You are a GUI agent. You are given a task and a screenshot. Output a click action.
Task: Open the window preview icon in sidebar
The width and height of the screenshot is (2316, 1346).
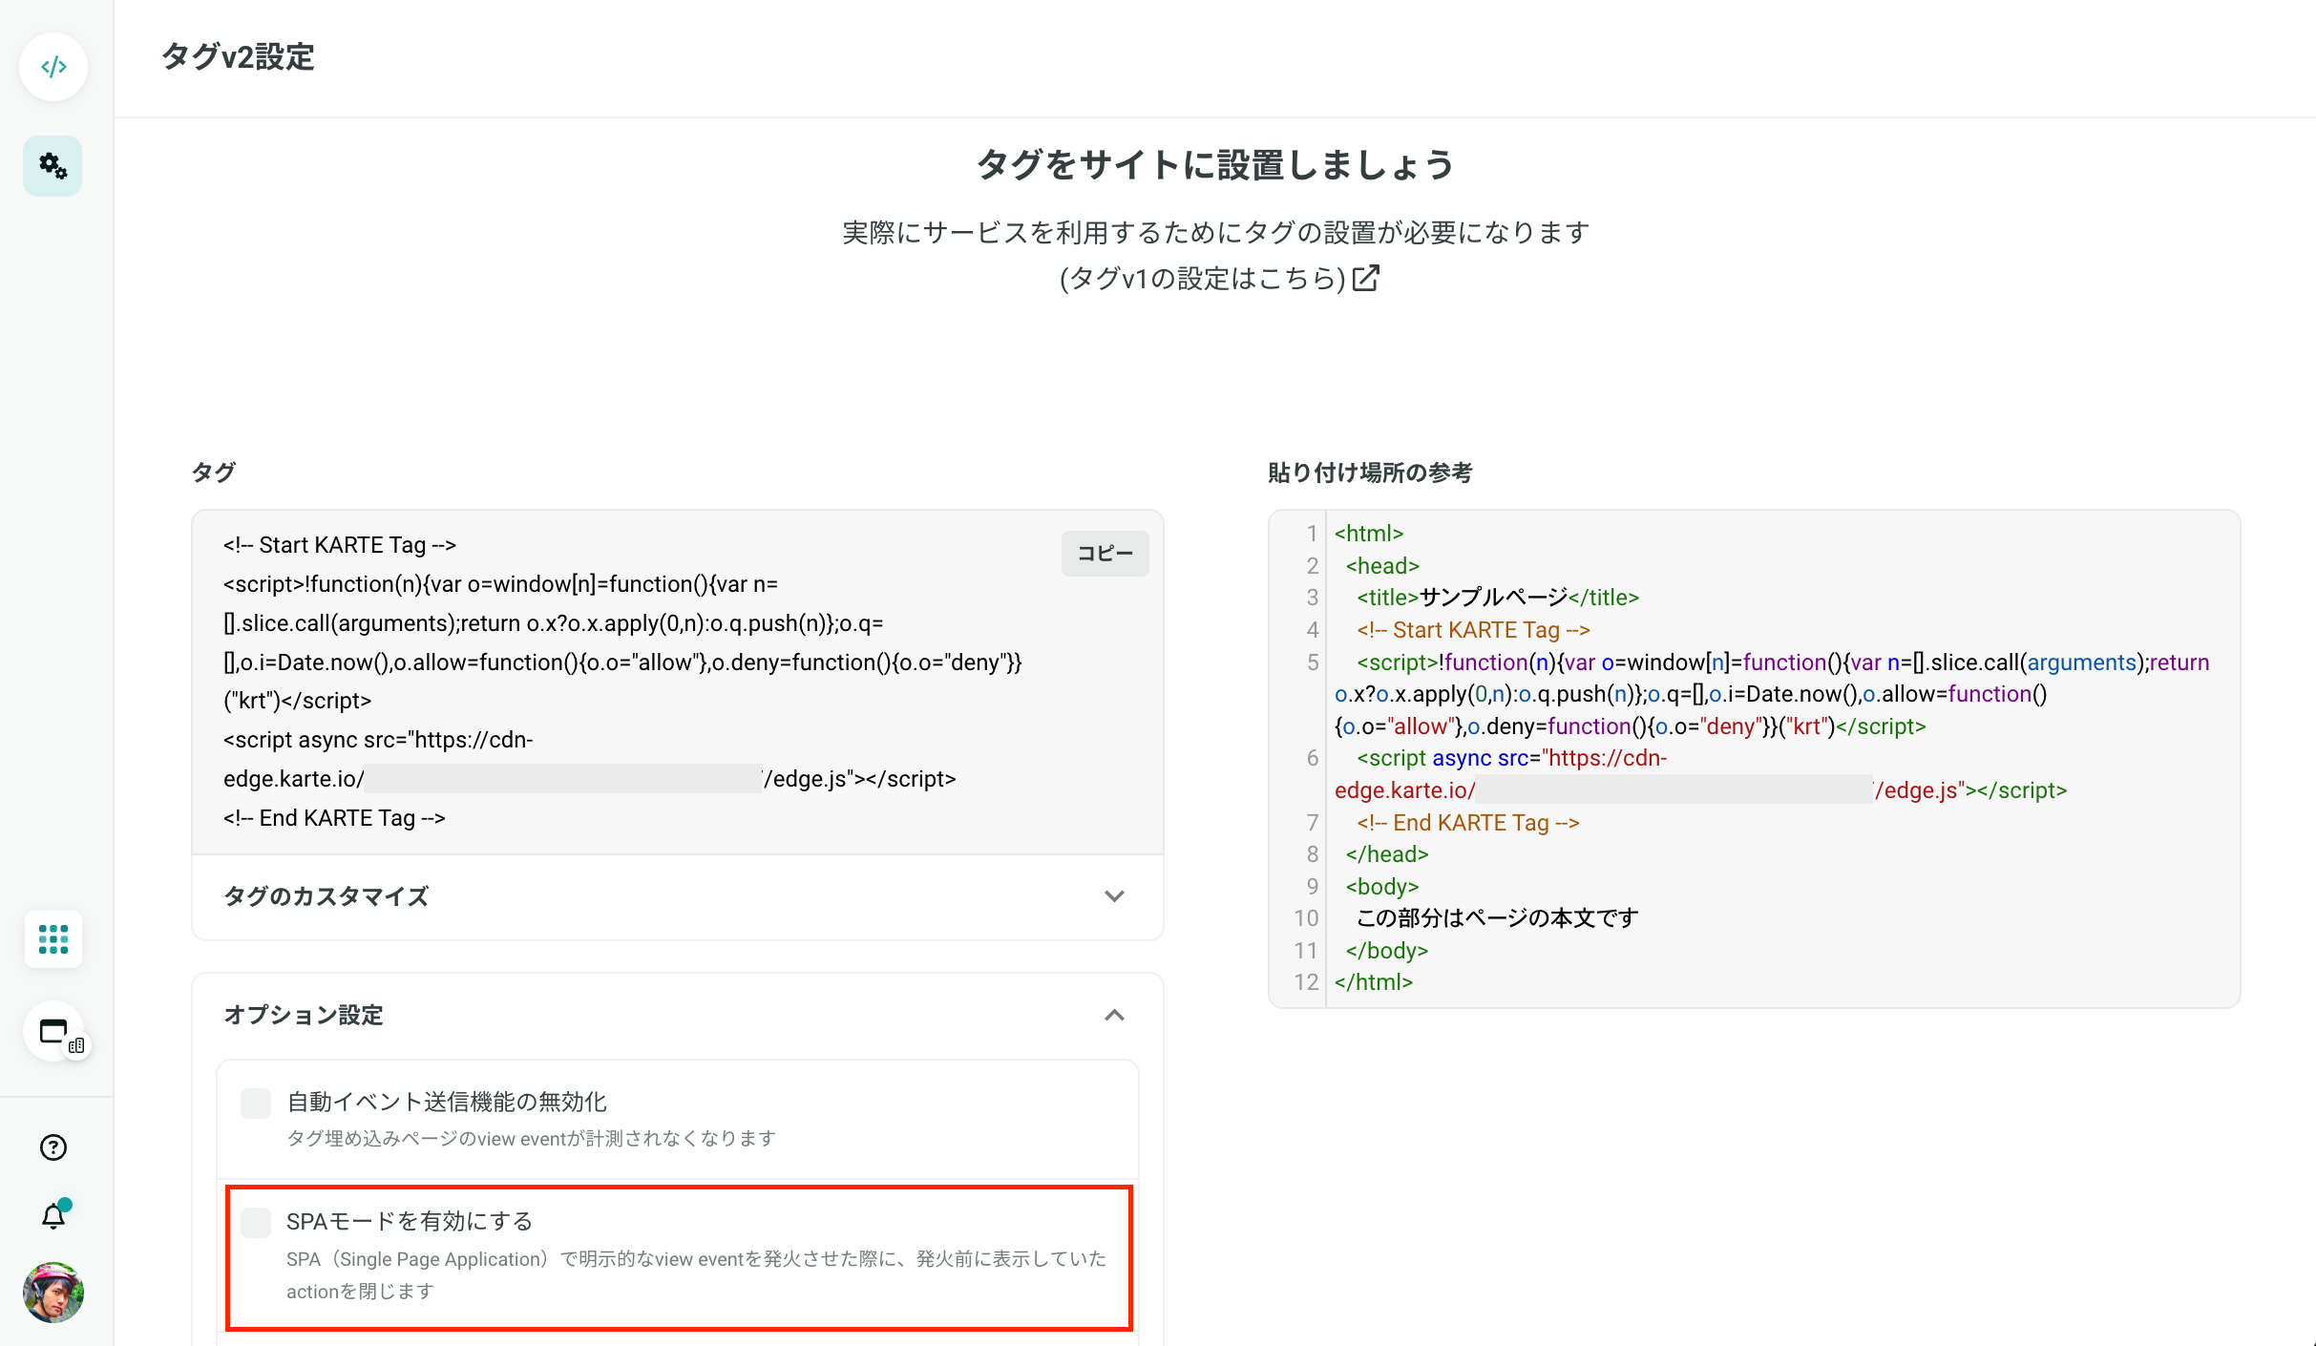click(54, 1033)
